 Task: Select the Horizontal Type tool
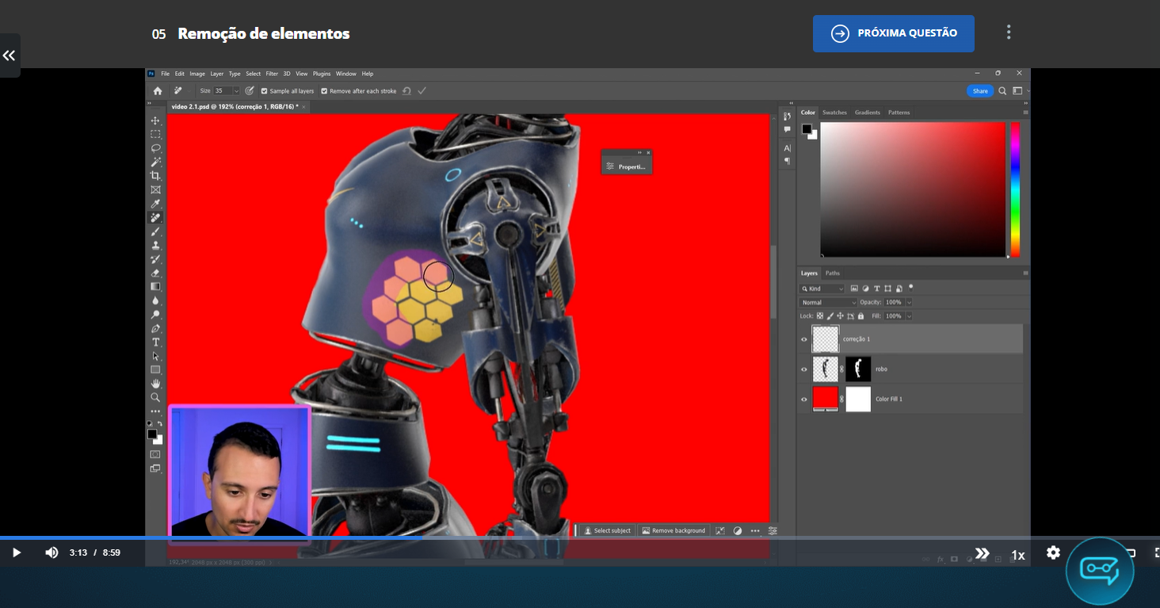(x=155, y=342)
